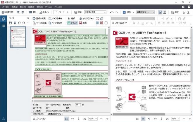Zoom in image pane with plus button
Screen dimensions: 193x122
pos(107,119)
